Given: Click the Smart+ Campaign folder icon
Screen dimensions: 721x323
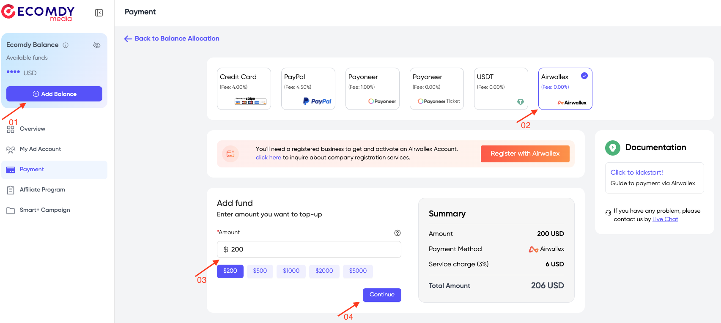Looking at the screenshot, I should (x=11, y=210).
